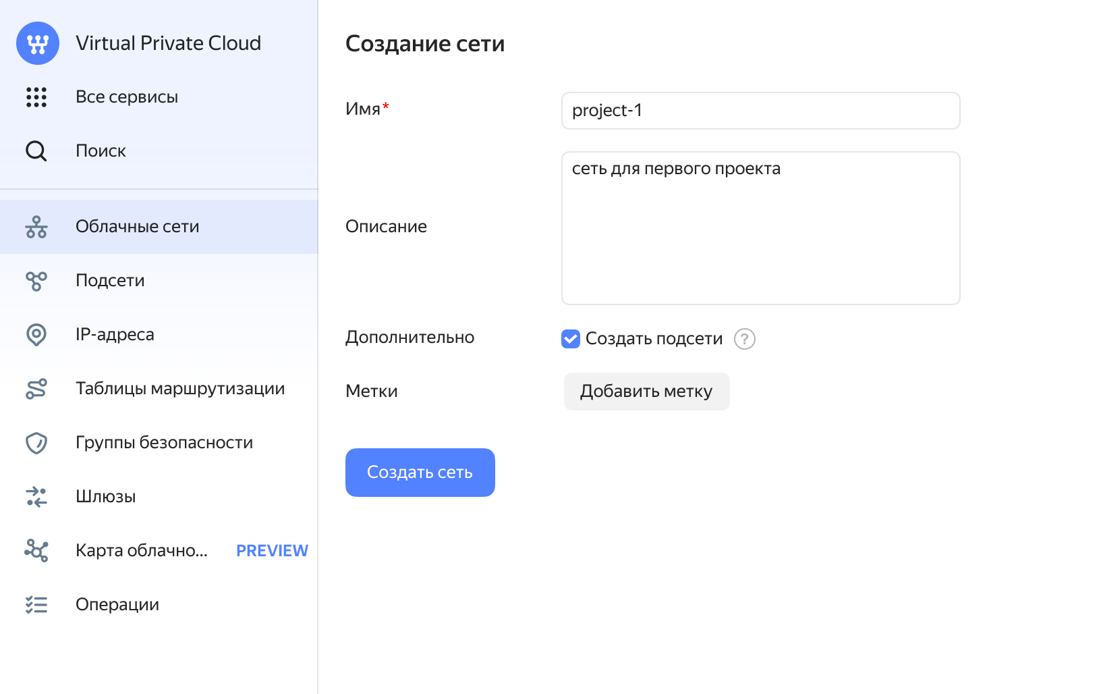Focus the Имя input field with project-1

(761, 111)
